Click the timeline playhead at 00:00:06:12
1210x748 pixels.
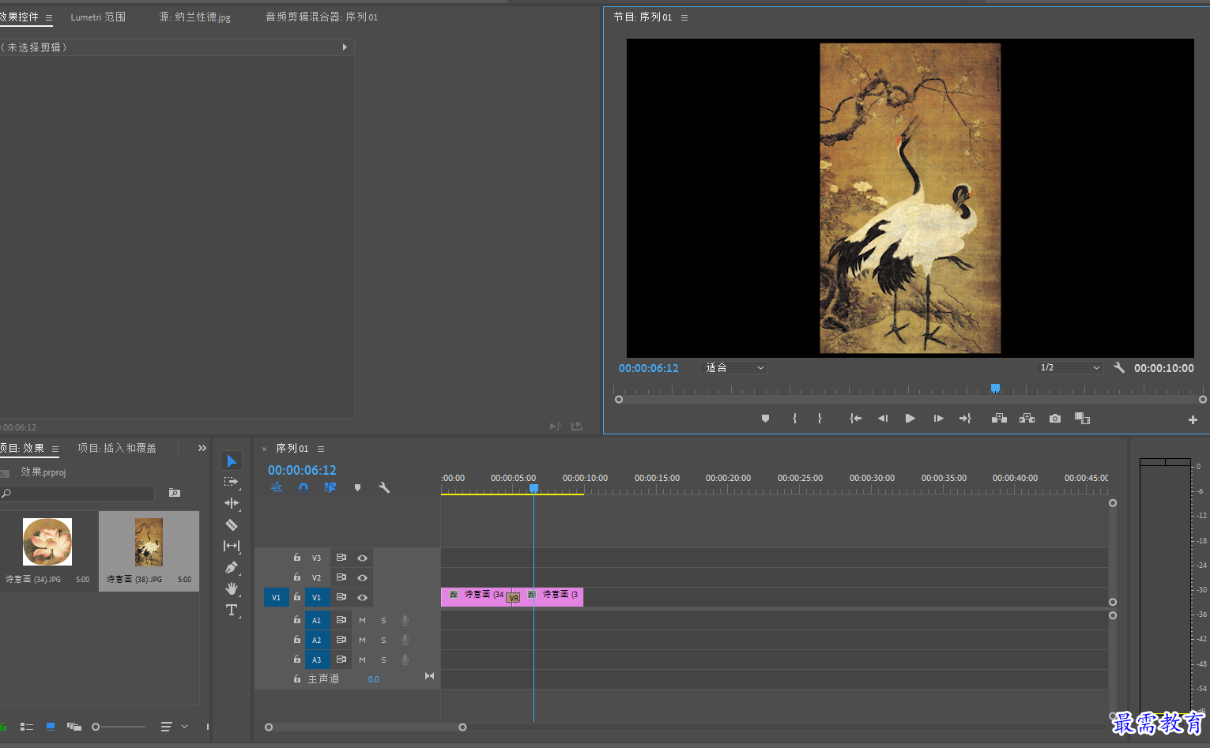[x=534, y=489]
